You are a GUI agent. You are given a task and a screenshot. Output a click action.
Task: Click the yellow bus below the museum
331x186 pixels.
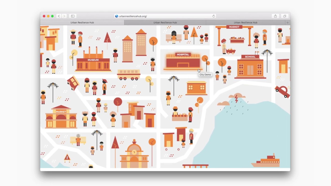pyautogui.click(x=129, y=75)
